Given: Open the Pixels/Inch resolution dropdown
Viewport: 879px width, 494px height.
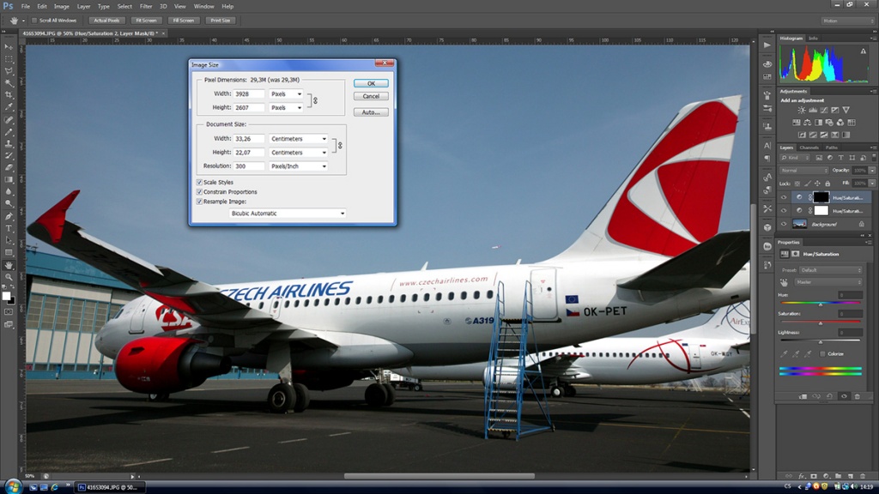Looking at the screenshot, I should [x=298, y=166].
